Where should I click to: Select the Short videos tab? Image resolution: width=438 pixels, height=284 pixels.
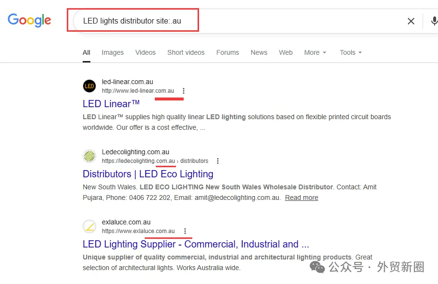click(186, 52)
